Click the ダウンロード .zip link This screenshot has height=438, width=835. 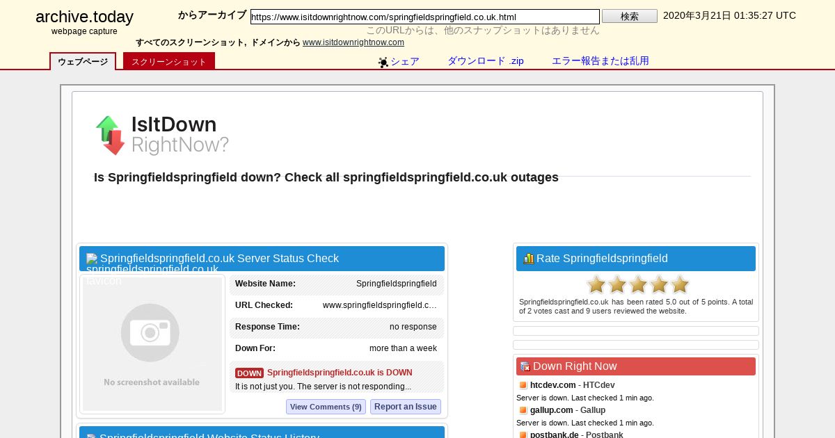[x=486, y=61]
